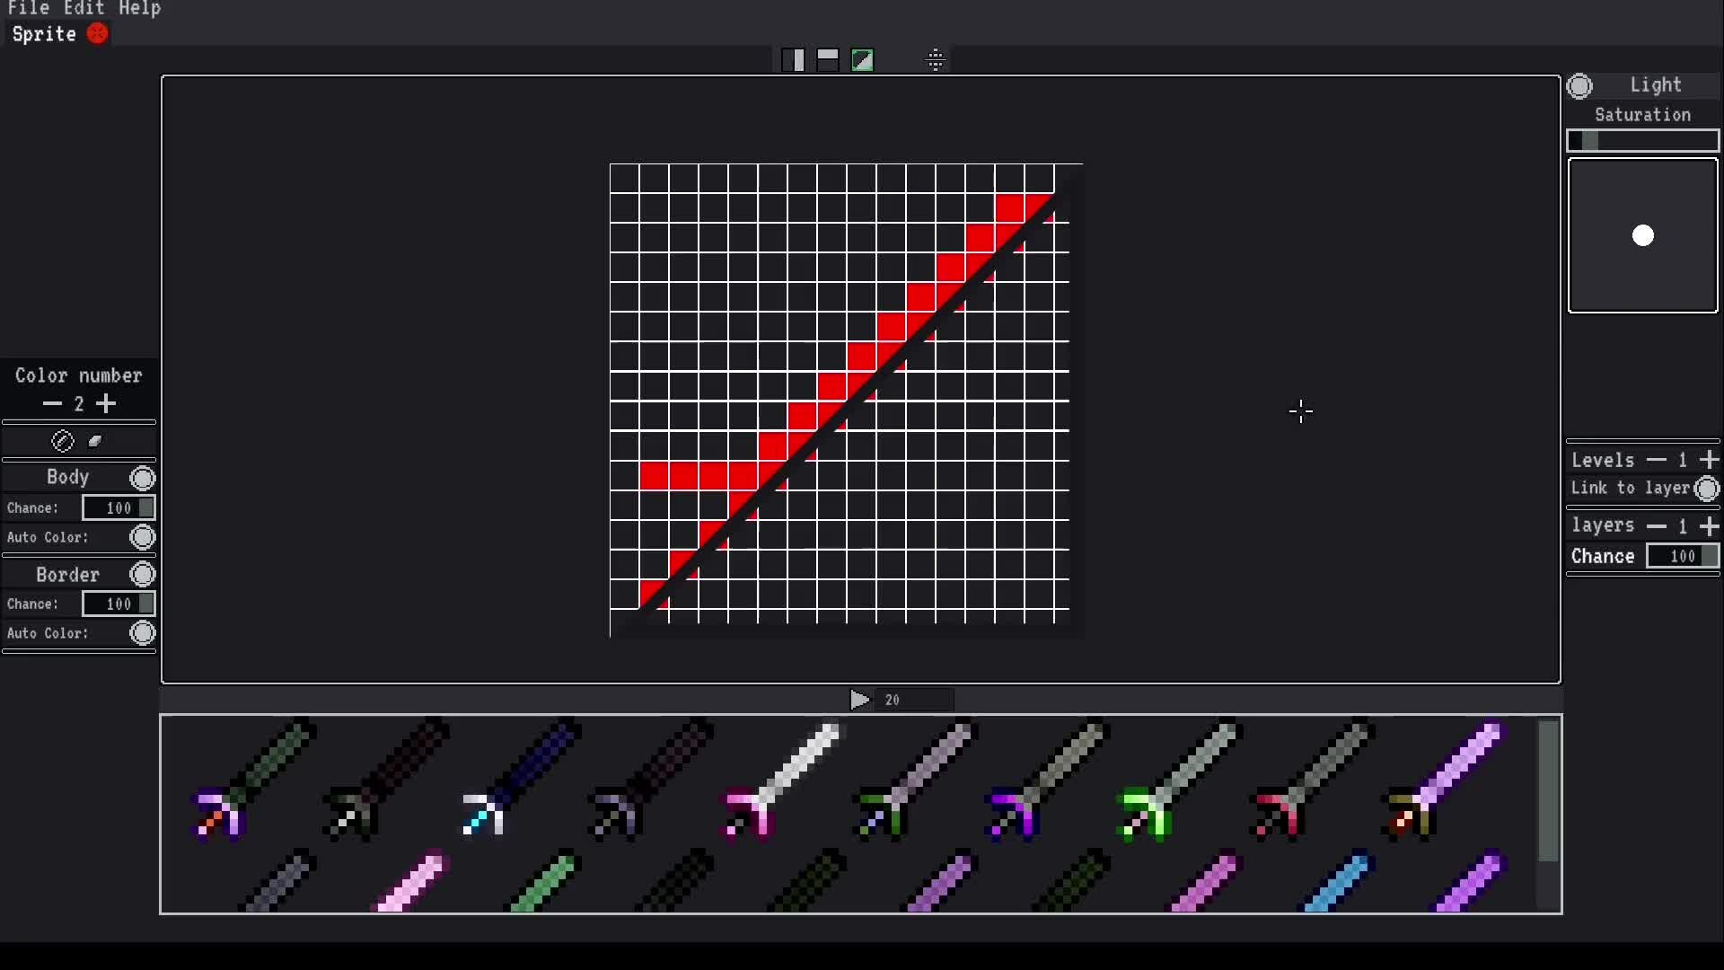Toggle the Light circle button
1724x970 pixels.
[x=1579, y=85]
